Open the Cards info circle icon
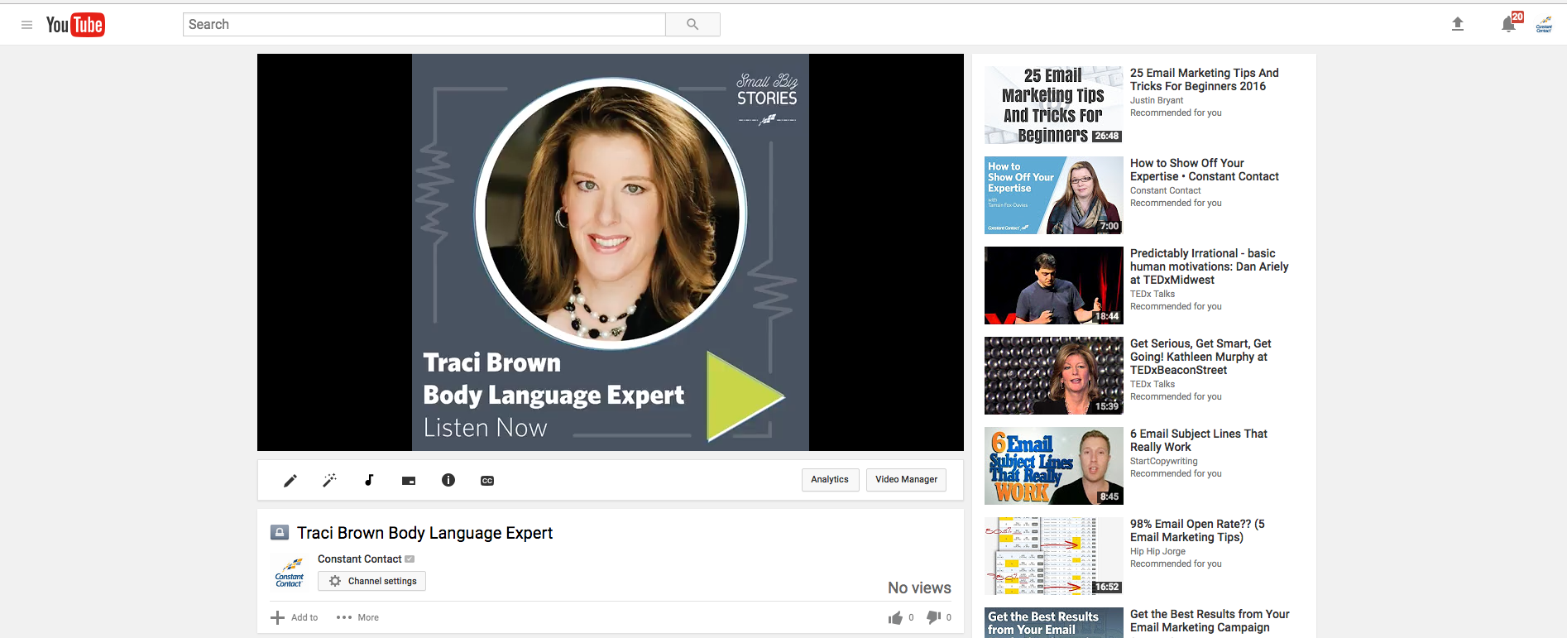Screen dimensions: 1567x638 coord(448,480)
